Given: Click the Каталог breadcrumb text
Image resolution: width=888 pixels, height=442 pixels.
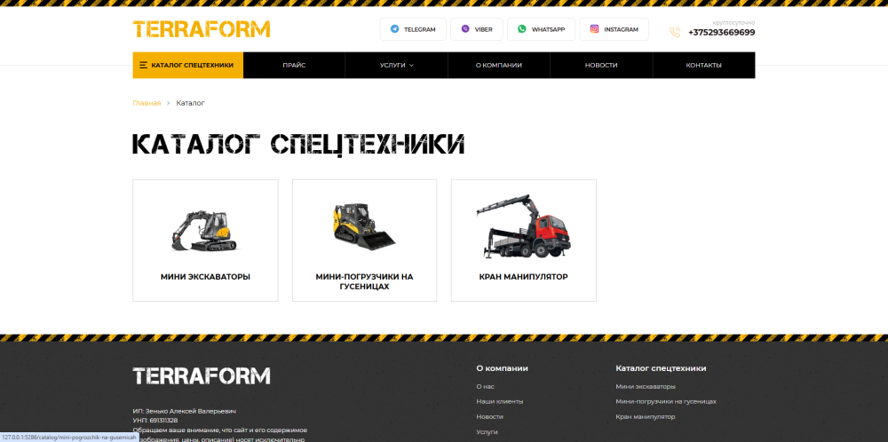Looking at the screenshot, I should (x=190, y=103).
